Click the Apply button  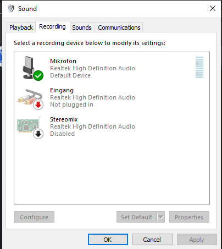197,240
